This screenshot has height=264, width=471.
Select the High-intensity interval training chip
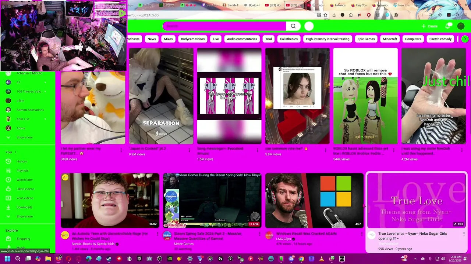(327, 39)
